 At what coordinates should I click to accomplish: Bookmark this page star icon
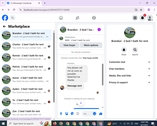point(141,10)
